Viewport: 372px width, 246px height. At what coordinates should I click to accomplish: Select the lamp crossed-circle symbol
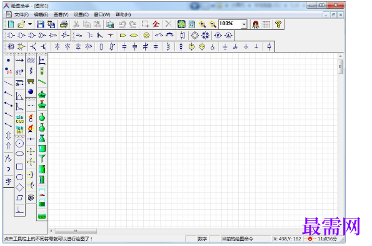point(146,36)
